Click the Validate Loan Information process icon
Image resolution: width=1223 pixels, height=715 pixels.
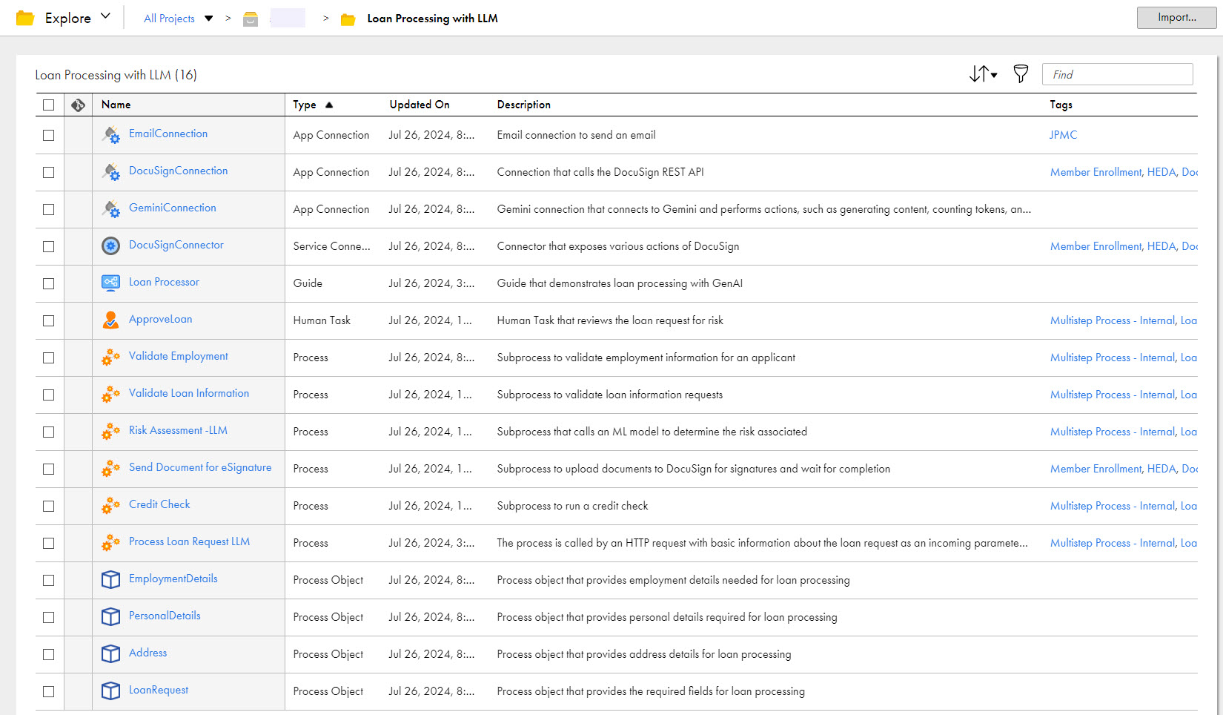[110, 395]
